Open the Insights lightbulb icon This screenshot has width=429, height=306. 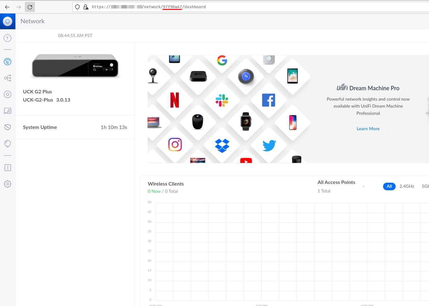tap(8, 144)
